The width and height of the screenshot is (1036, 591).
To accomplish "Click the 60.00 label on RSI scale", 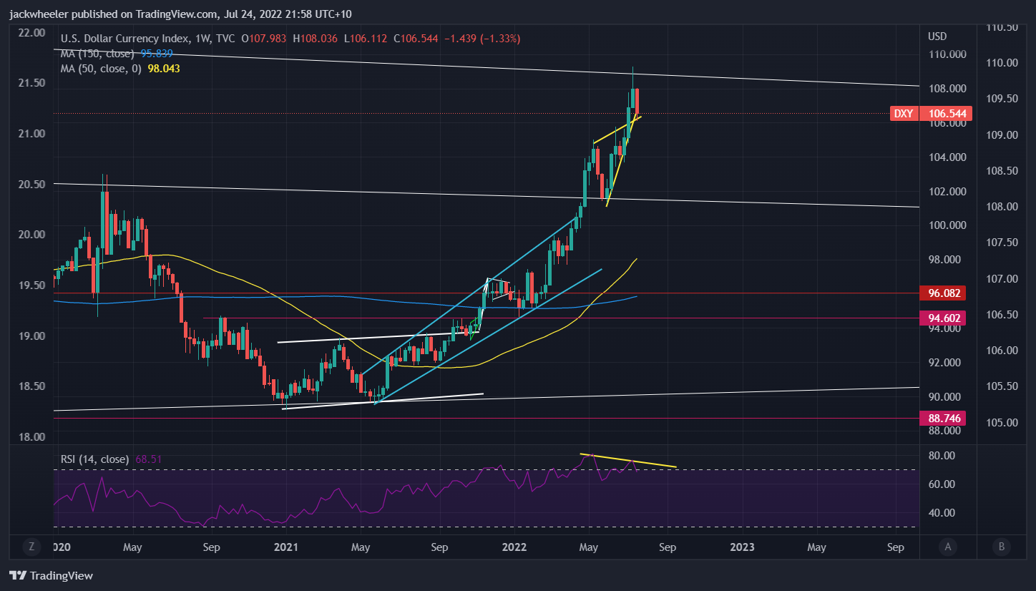I will [x=941, y=484].
